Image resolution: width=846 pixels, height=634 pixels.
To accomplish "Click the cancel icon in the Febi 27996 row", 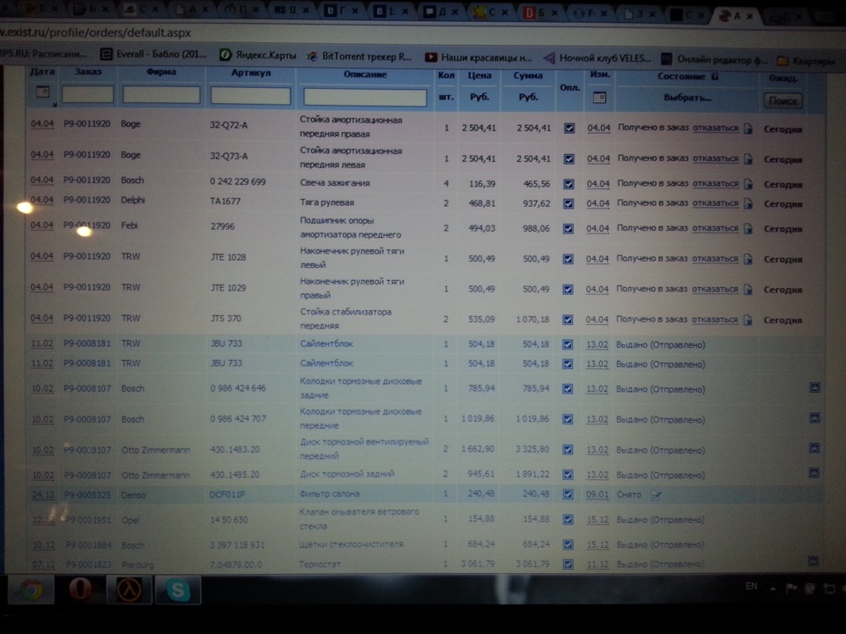I will [748, 229].
